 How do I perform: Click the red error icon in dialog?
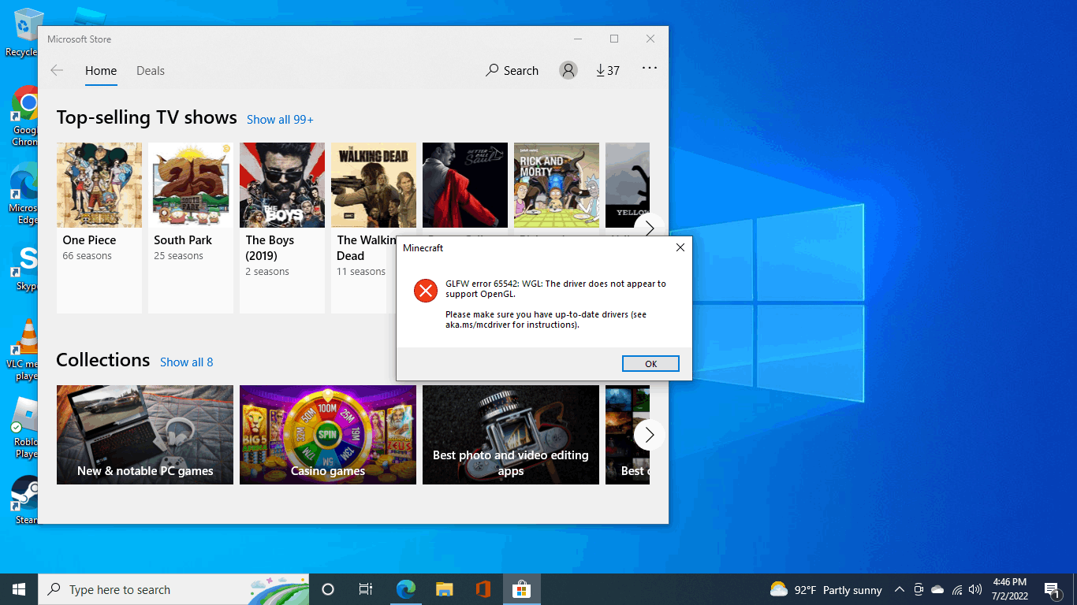click(426, 291)
